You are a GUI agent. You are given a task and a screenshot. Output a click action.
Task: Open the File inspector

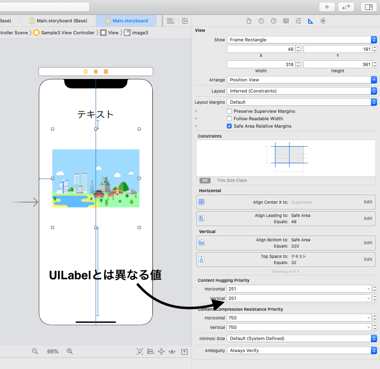[x=249, y=21]
